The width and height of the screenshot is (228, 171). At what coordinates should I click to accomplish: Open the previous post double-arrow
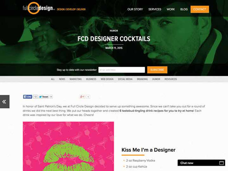tap(5, 102)
